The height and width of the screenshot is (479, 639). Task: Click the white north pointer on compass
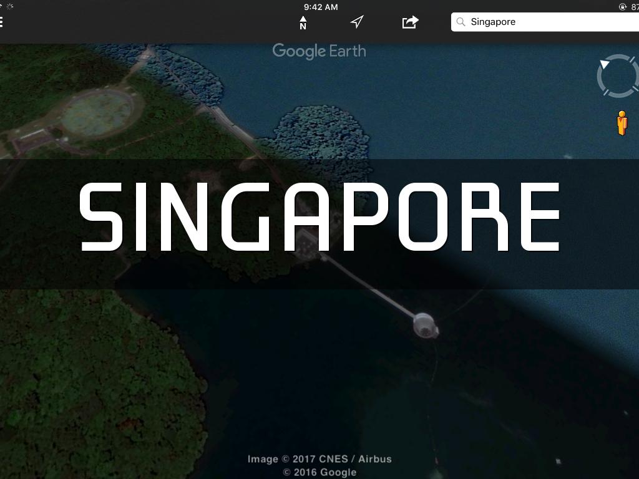(x=604, y=64)
